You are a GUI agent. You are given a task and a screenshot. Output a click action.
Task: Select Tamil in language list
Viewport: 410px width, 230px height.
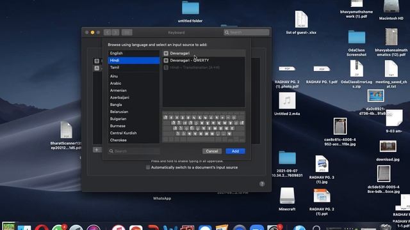(x=134, y=67)
